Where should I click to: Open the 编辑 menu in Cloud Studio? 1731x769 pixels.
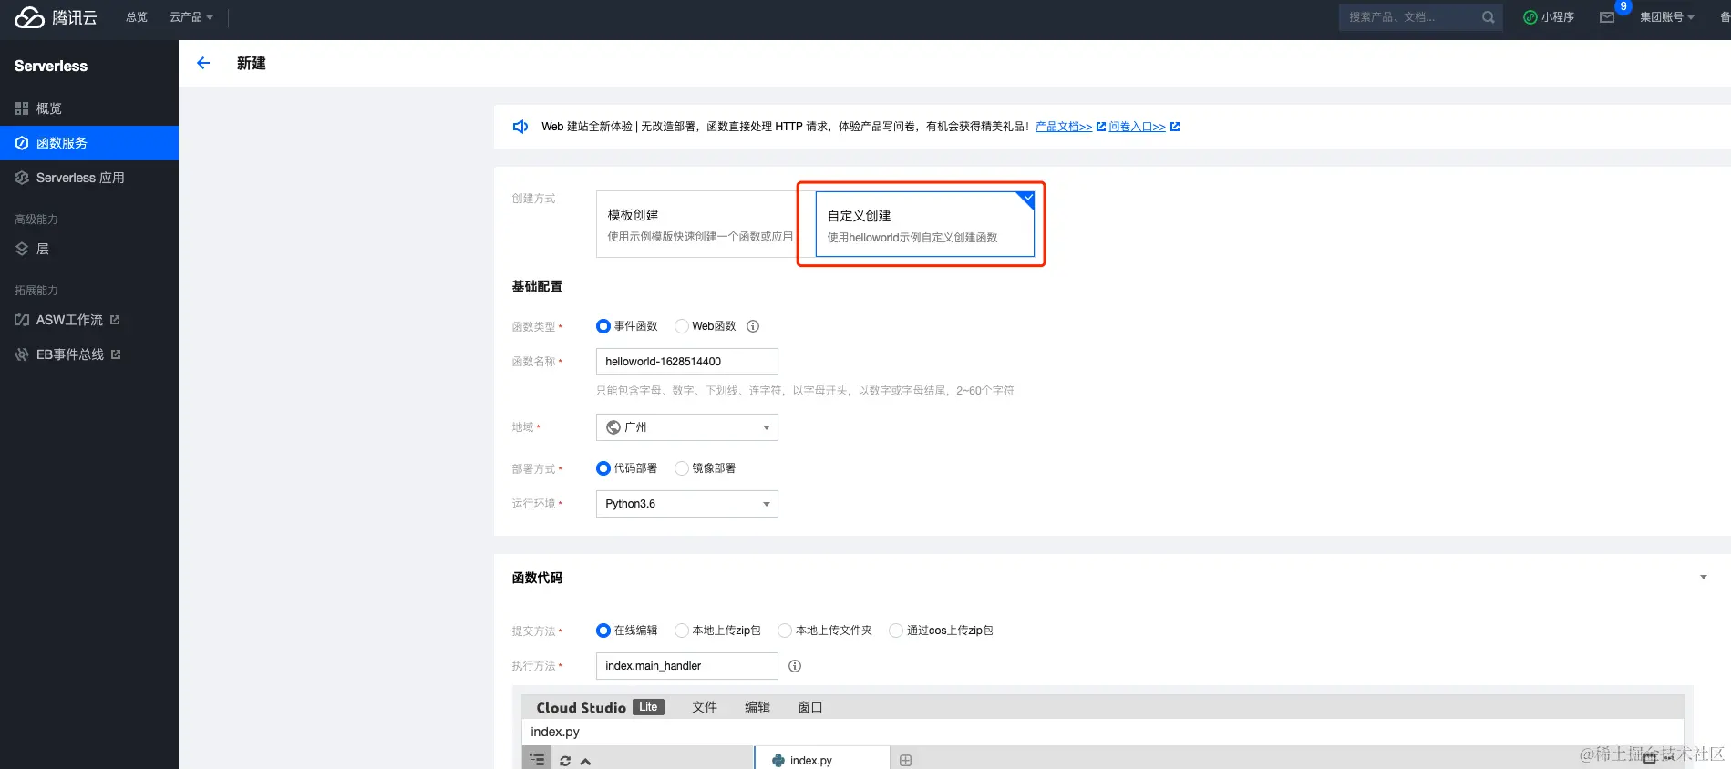[757, 707]
